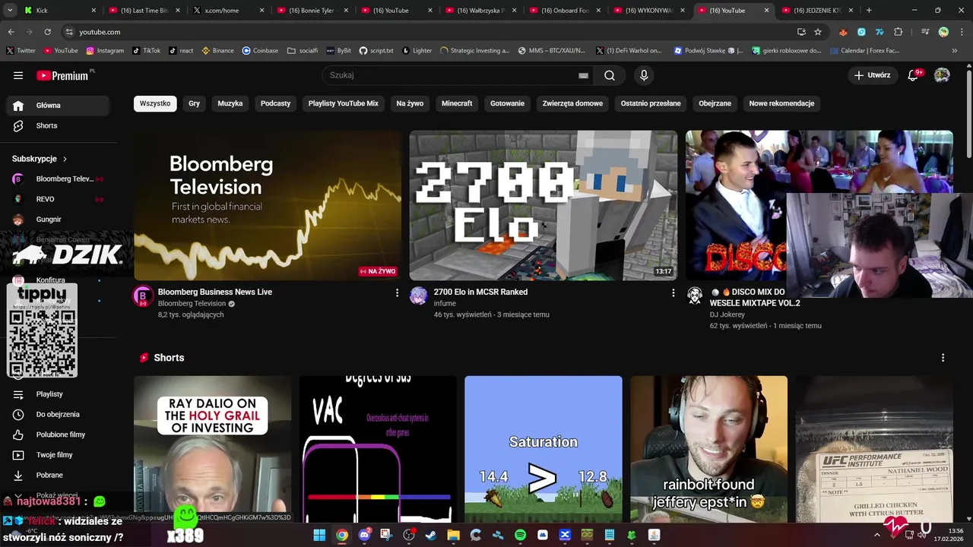Open options menu for 2700 Elo in MCSR Ranked
This screenshot has height=547, width=973.
[673, 292]
